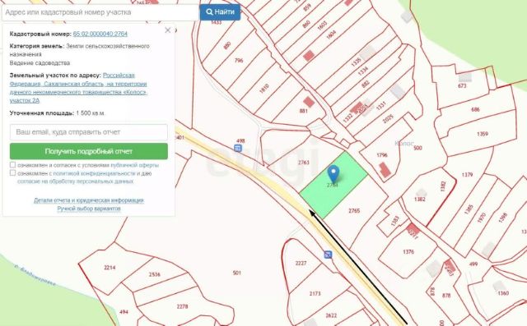Screen dimensions: 527x326
Task: Open the parcel address link for Колос
Action: [78, 88]
